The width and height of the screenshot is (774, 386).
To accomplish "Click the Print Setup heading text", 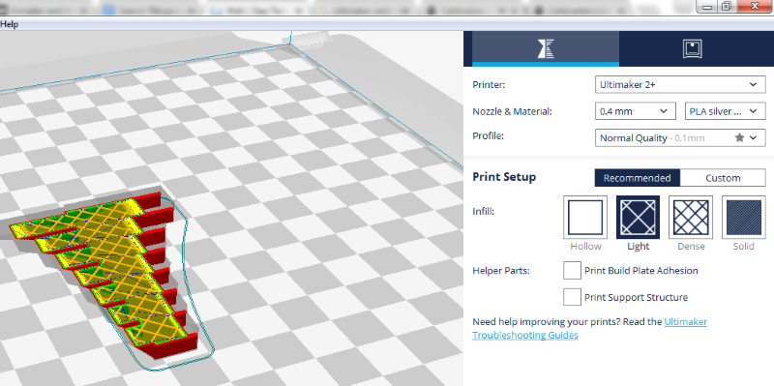I will pyautogui.click(x=504, y=177).
